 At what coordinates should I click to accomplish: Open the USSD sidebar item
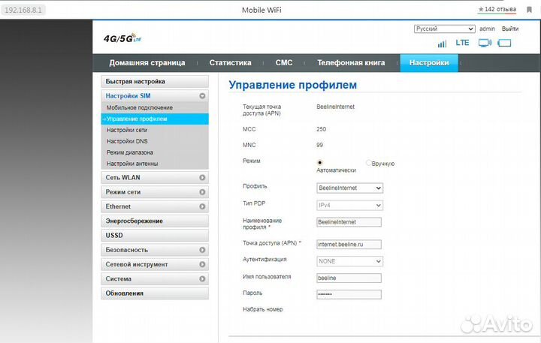pyautogui.click(x=155, y=236)
